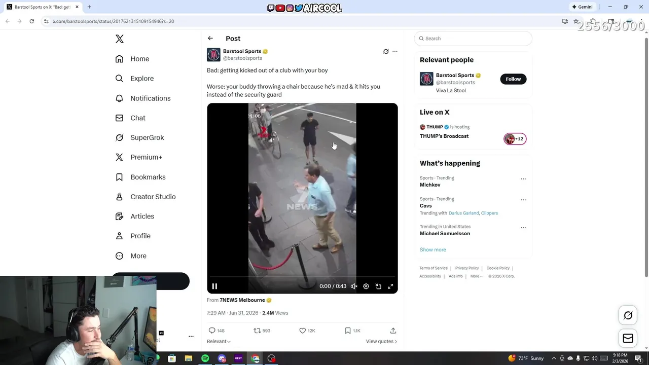Image resolution: width=649 pixels, height=365 pixels.
Task: Click the X logo in sidebar
Action: tap(120, 39)
